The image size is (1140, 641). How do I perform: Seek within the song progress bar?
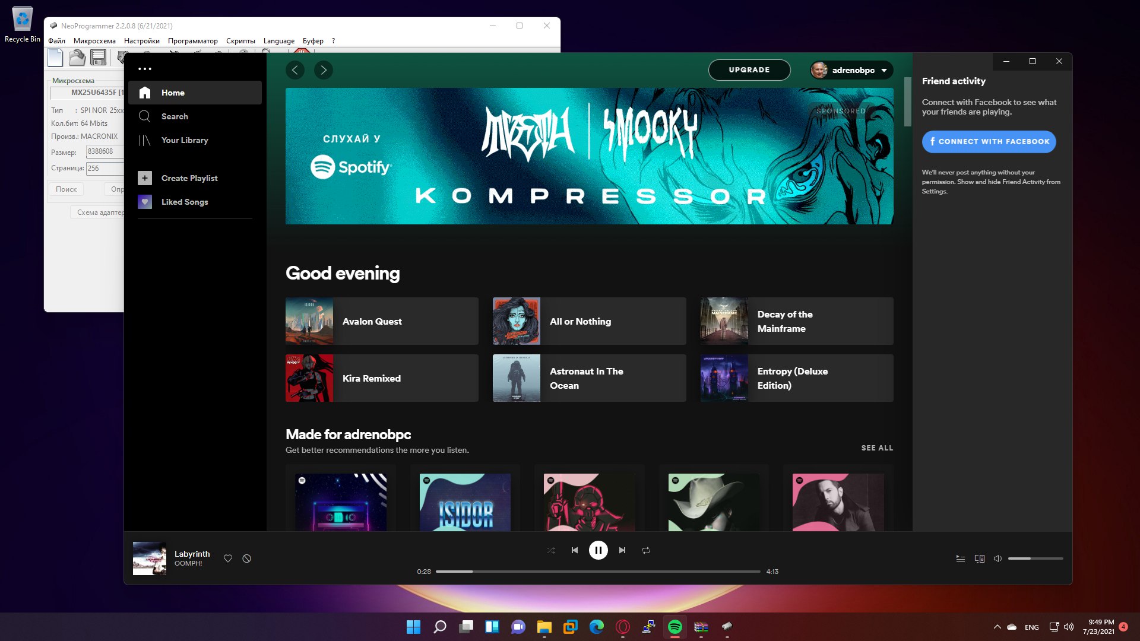pyautogui.click(x=598, y=572)
